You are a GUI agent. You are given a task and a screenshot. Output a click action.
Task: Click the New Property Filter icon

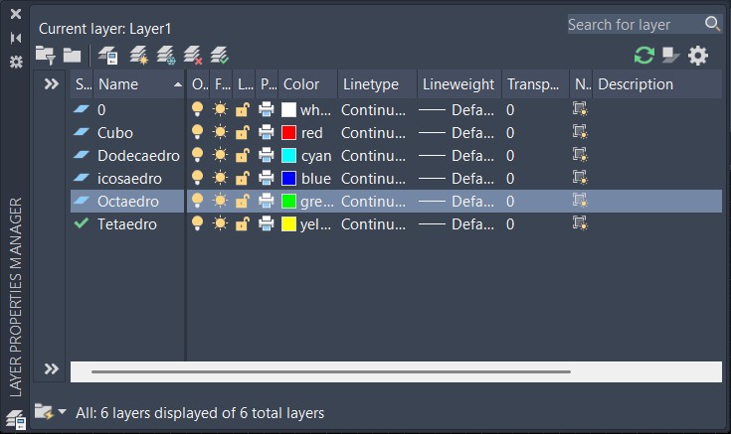click(45, 56)
